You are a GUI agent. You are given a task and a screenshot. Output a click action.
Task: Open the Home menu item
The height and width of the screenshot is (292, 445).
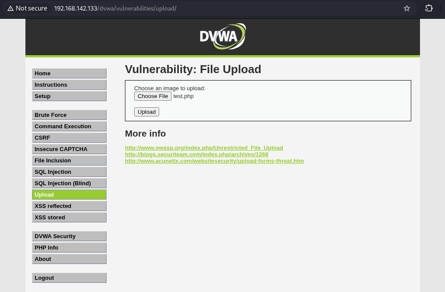pyautogui.click(x=69, y=74)
